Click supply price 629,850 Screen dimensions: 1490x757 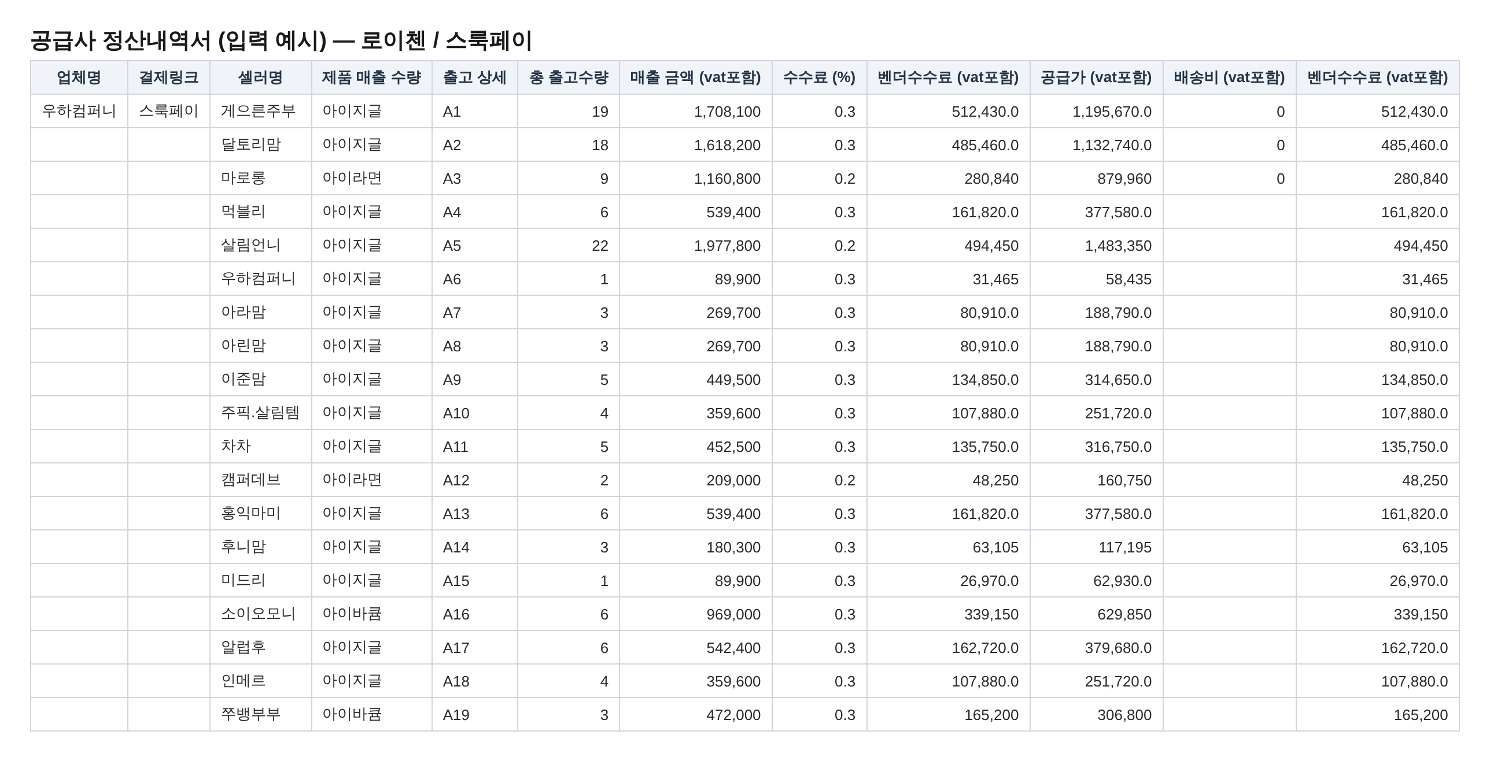pos(1097,614)
